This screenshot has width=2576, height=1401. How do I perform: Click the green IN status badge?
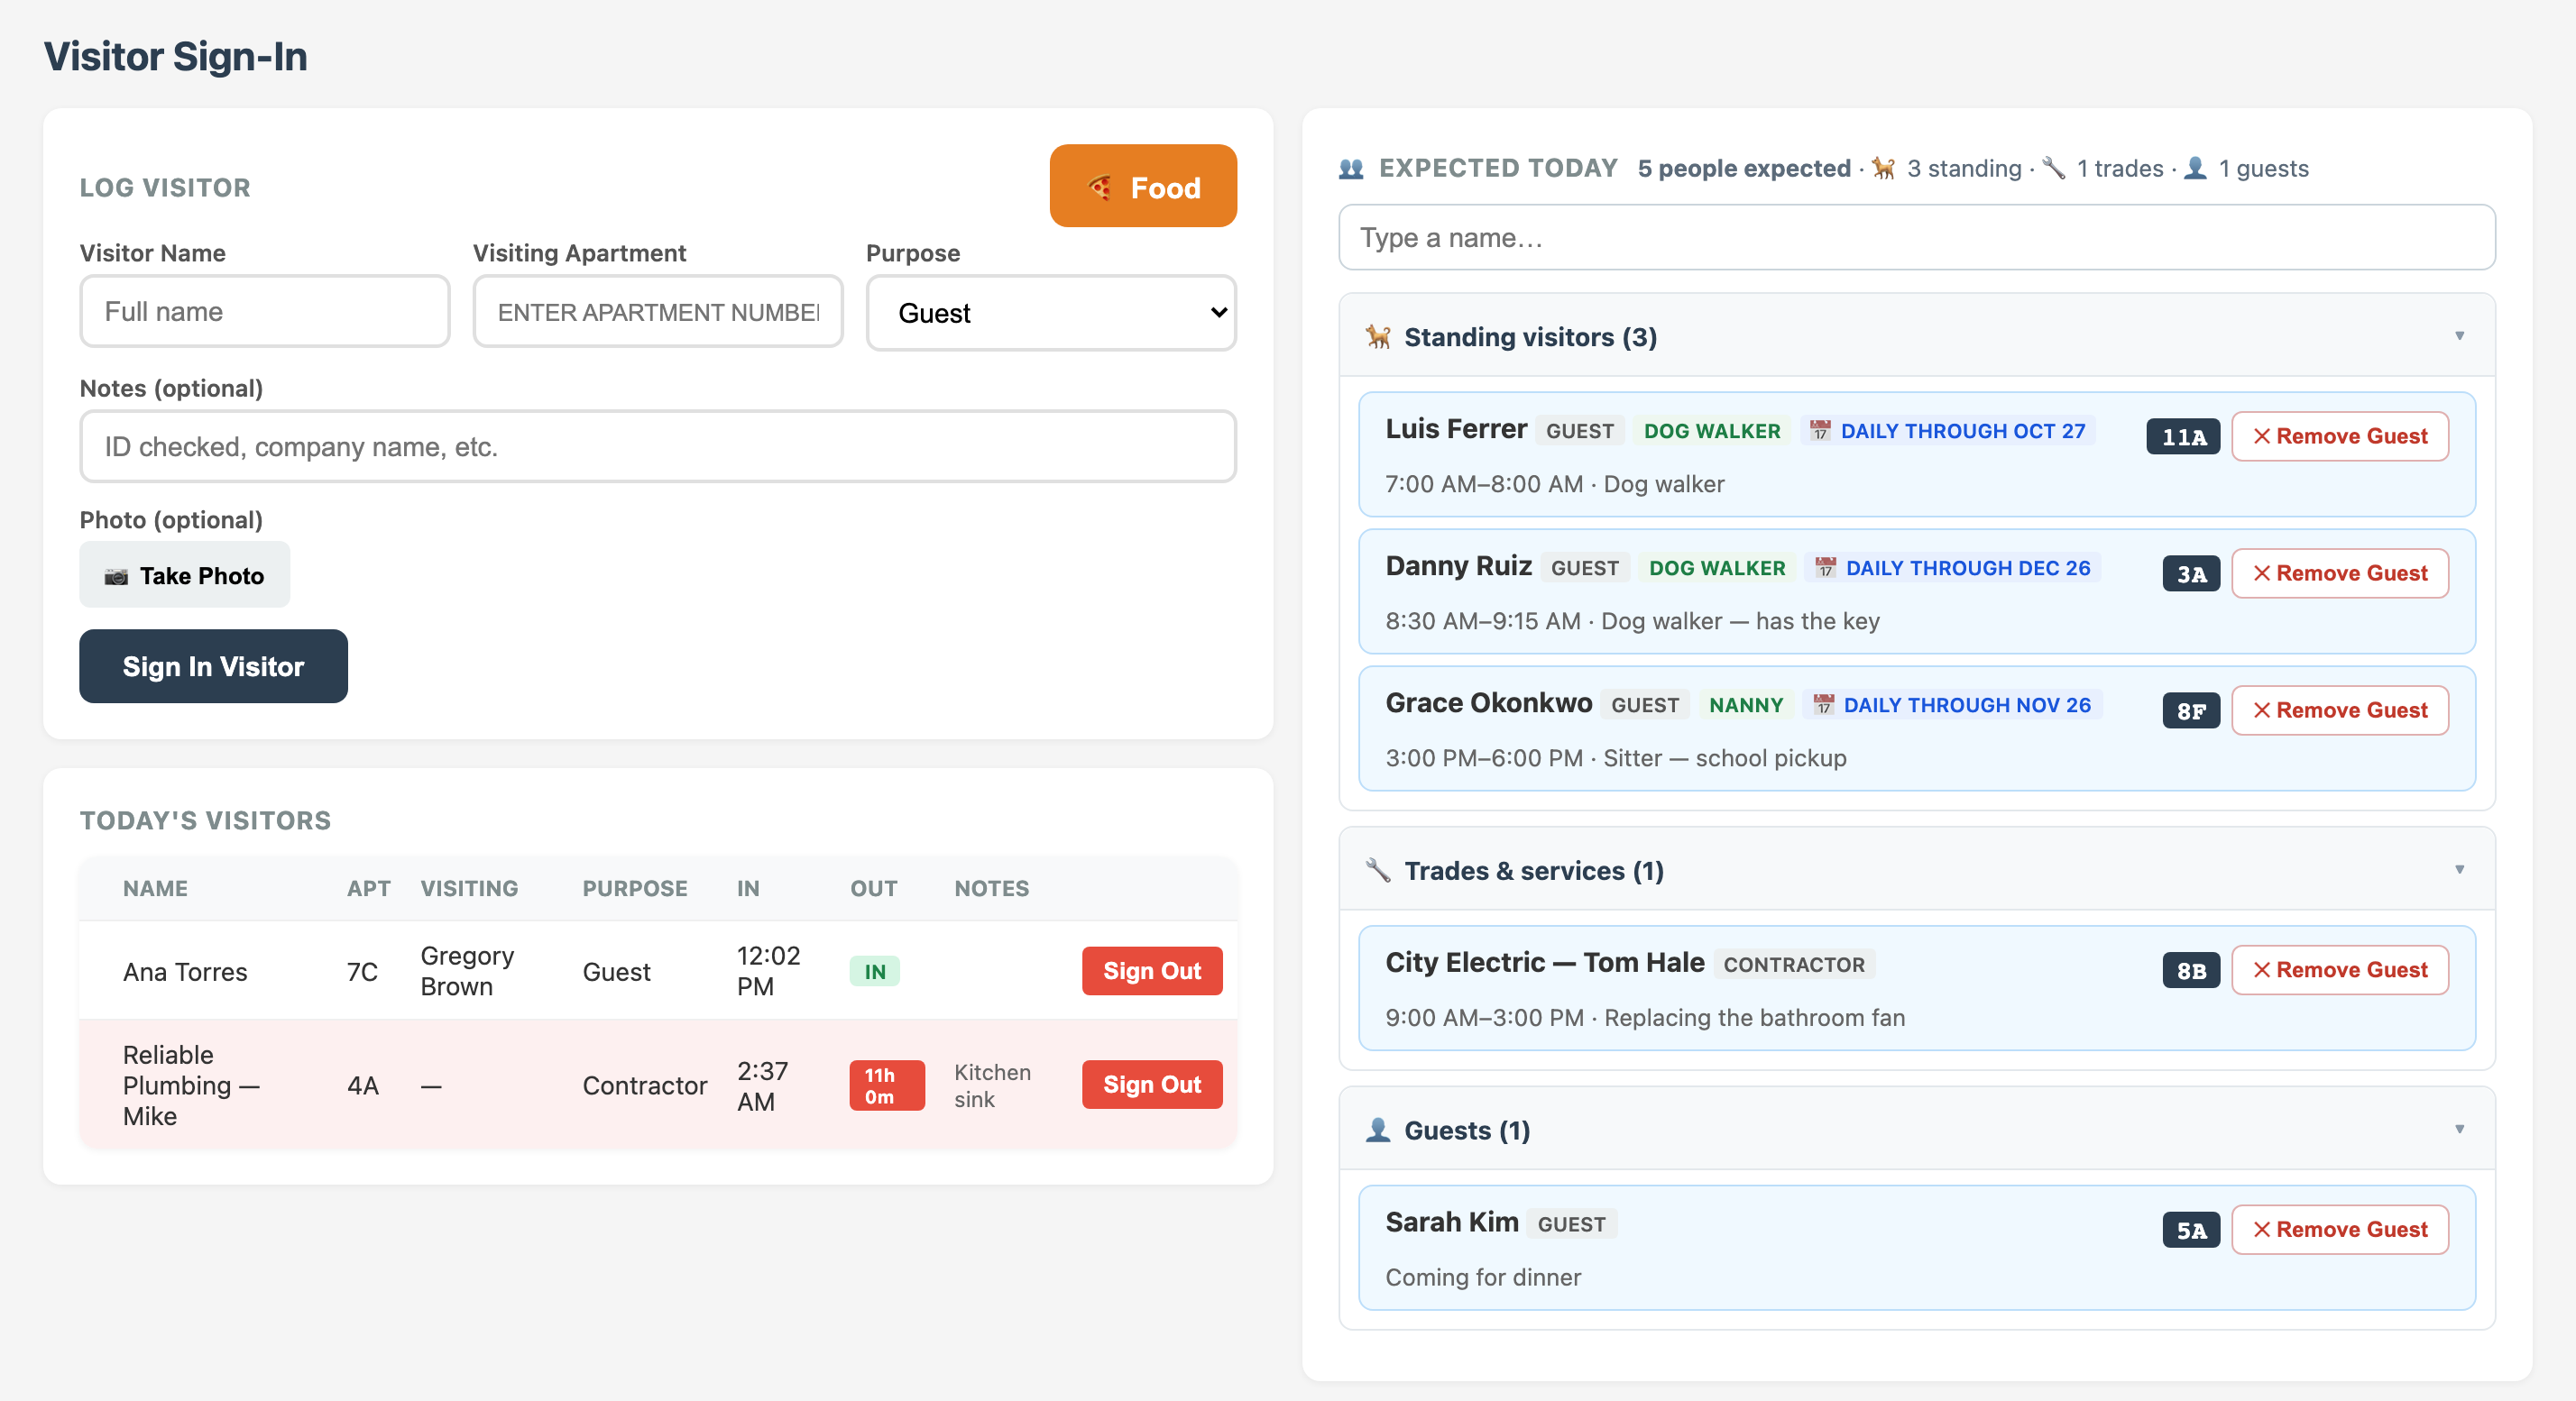(x=874, y=971)
